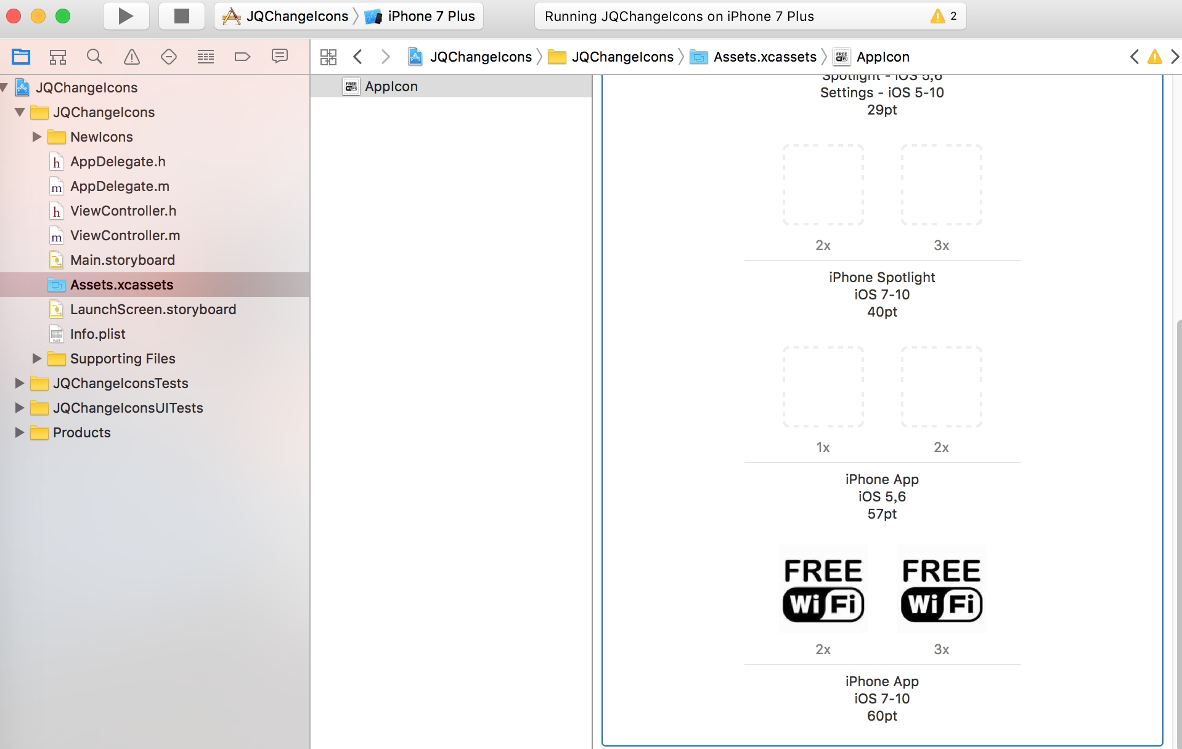Click the iPhone Spotlight iOS 7-10 40pt label
Viewport: 1182px width, 749px height.
[882, 294]
